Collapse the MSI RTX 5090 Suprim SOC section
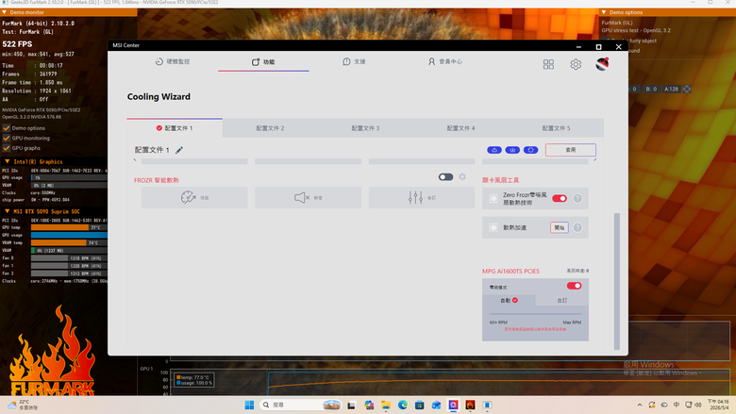 pyautogui.click(x=7, y=211)
